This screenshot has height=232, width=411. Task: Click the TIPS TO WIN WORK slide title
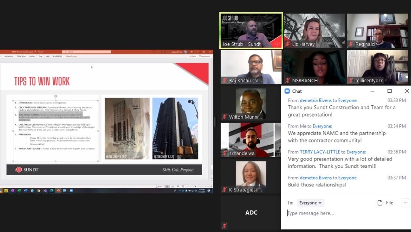point(42,82)
